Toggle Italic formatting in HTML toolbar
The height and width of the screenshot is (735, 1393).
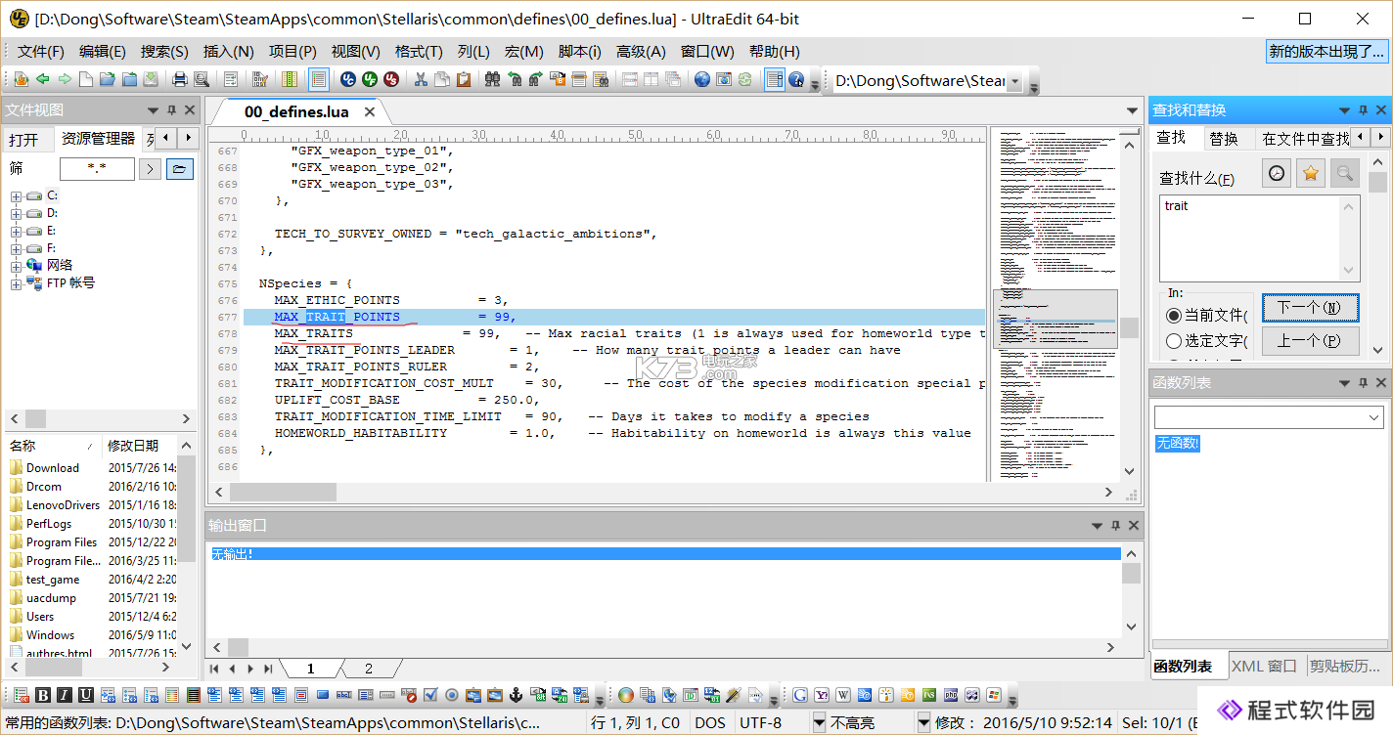(65, 695)
